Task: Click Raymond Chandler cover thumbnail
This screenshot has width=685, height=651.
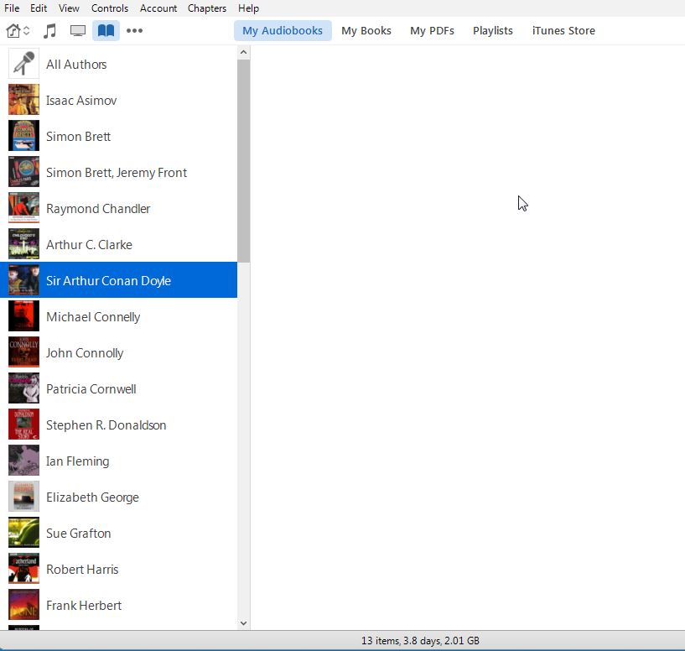Action: click(23, 208)
